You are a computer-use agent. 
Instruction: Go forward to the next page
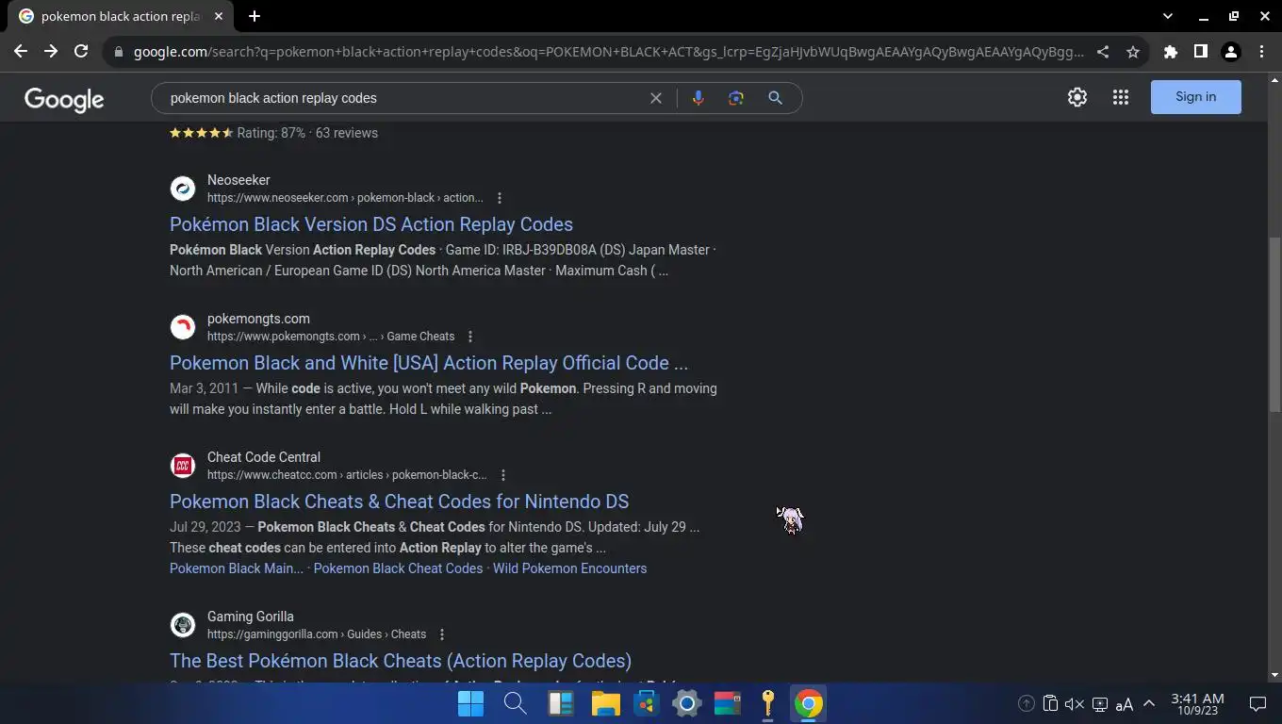tap(51, 52)
